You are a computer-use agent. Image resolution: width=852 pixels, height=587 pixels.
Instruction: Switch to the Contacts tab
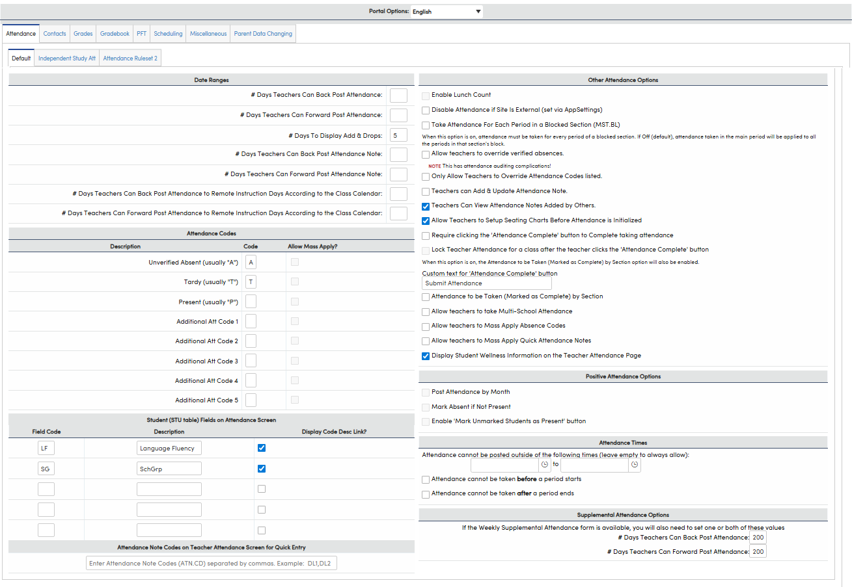(x=55, y=34)
